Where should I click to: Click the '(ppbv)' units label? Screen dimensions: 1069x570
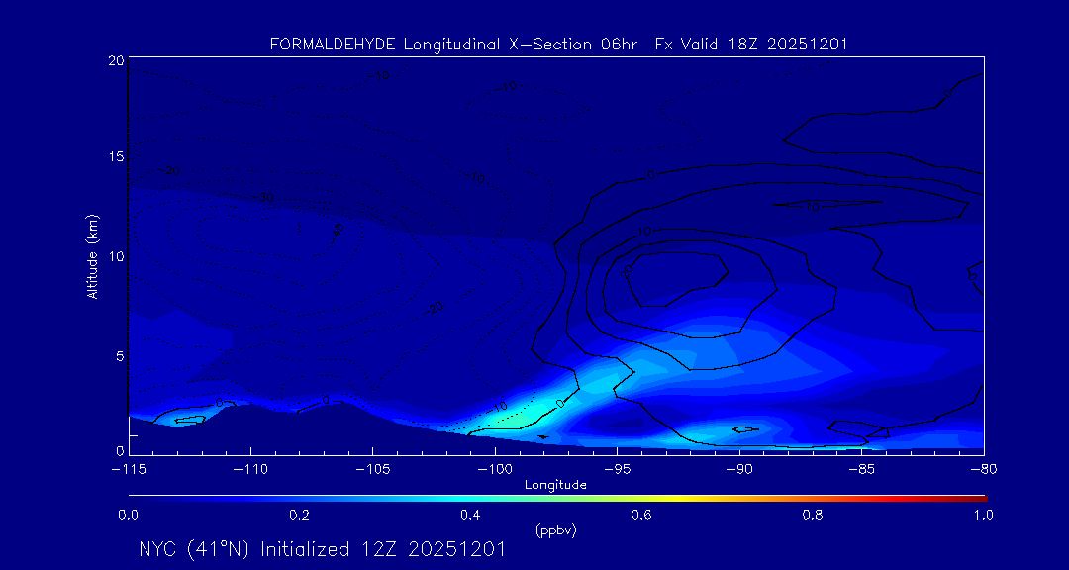pyautogui.click(x=556, y=531)
